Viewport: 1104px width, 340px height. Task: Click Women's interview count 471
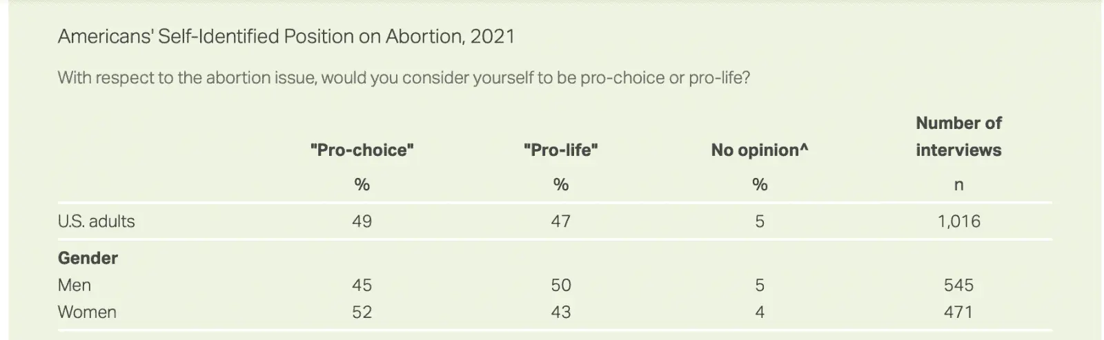point(958,312)
